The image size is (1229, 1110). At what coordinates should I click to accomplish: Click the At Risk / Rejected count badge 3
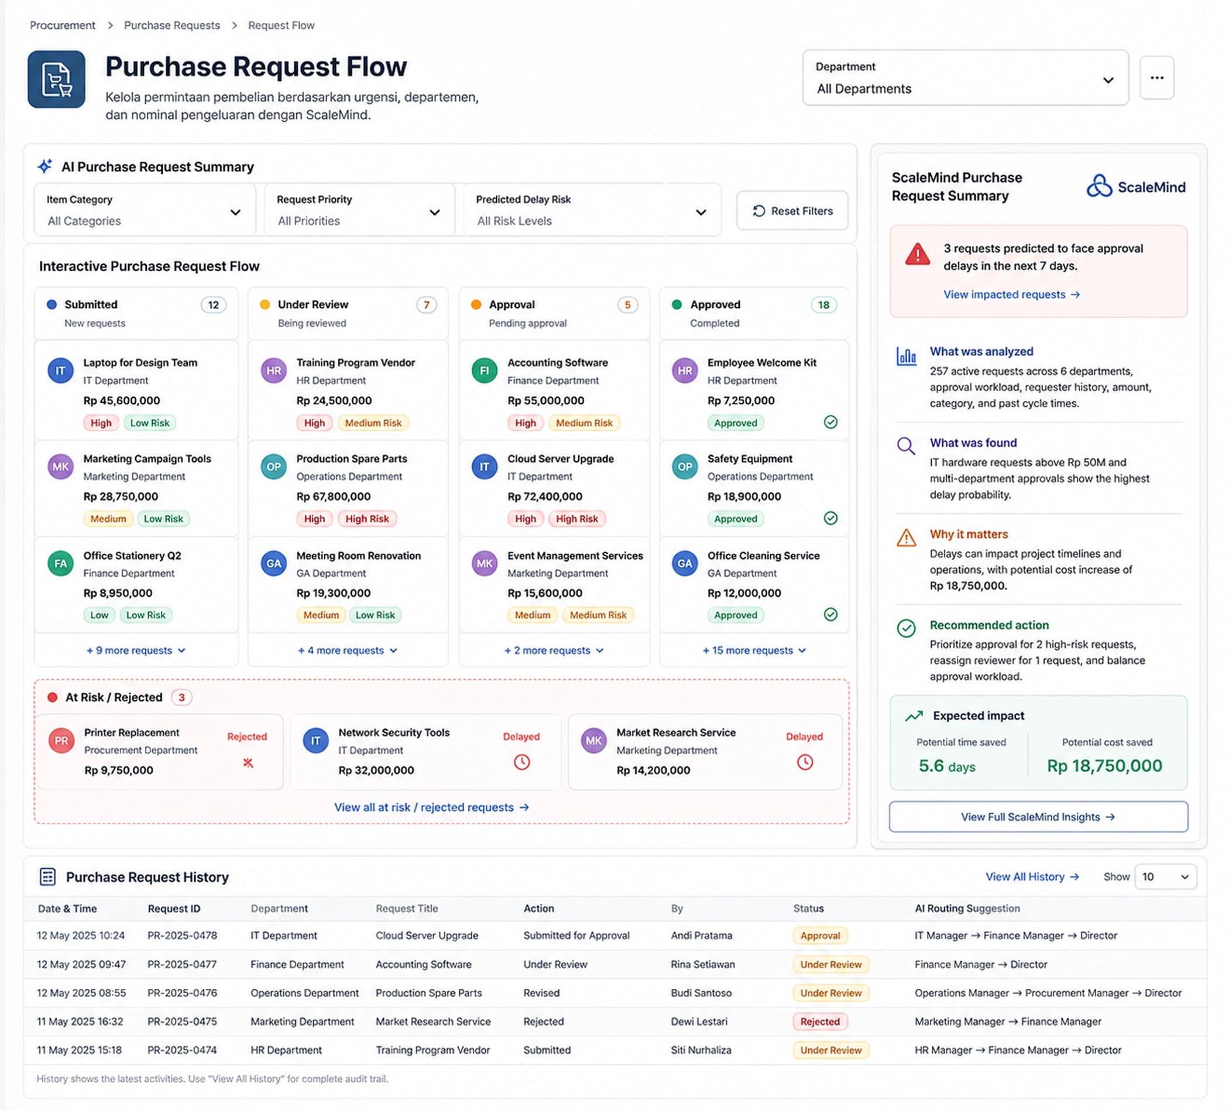[181, 697]
